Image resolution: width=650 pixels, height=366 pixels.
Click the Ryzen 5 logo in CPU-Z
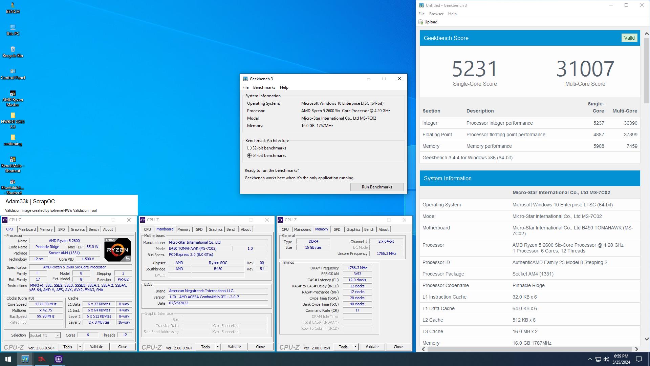pos(117,250)
